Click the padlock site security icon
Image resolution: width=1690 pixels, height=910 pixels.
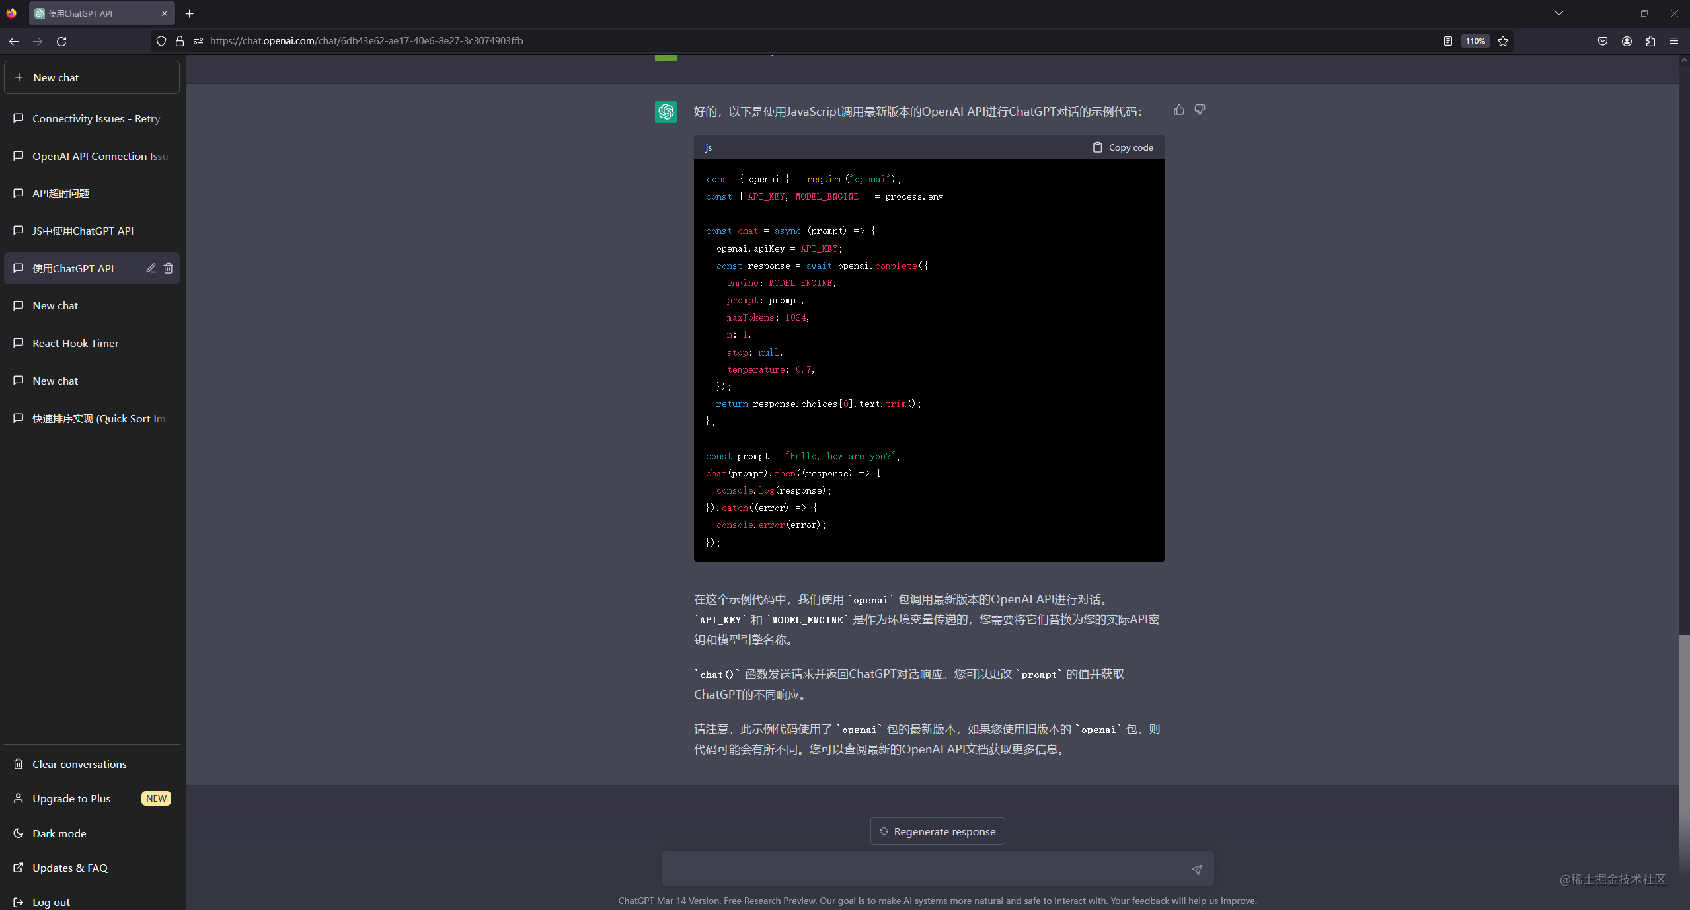point(180,41)
